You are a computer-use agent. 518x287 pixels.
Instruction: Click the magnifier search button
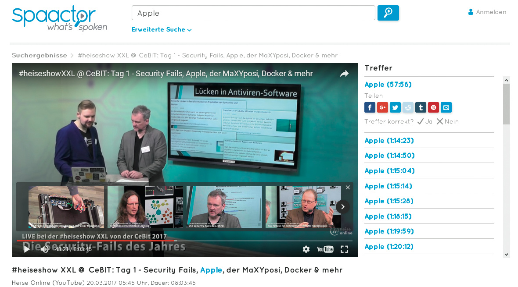388,13
